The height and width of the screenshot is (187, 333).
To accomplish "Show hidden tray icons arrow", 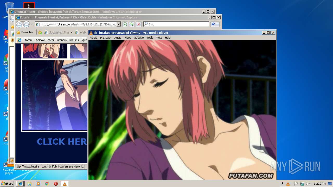I will [282, 184].
